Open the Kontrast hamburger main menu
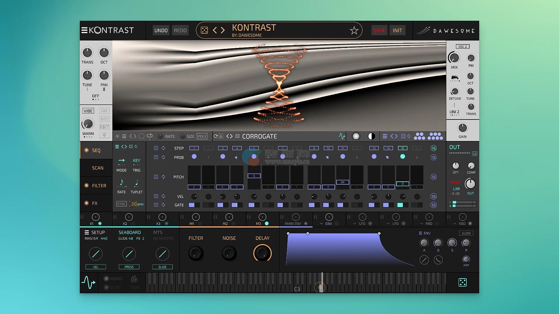This screenshot has width=559, height=314. coord(84,30)
